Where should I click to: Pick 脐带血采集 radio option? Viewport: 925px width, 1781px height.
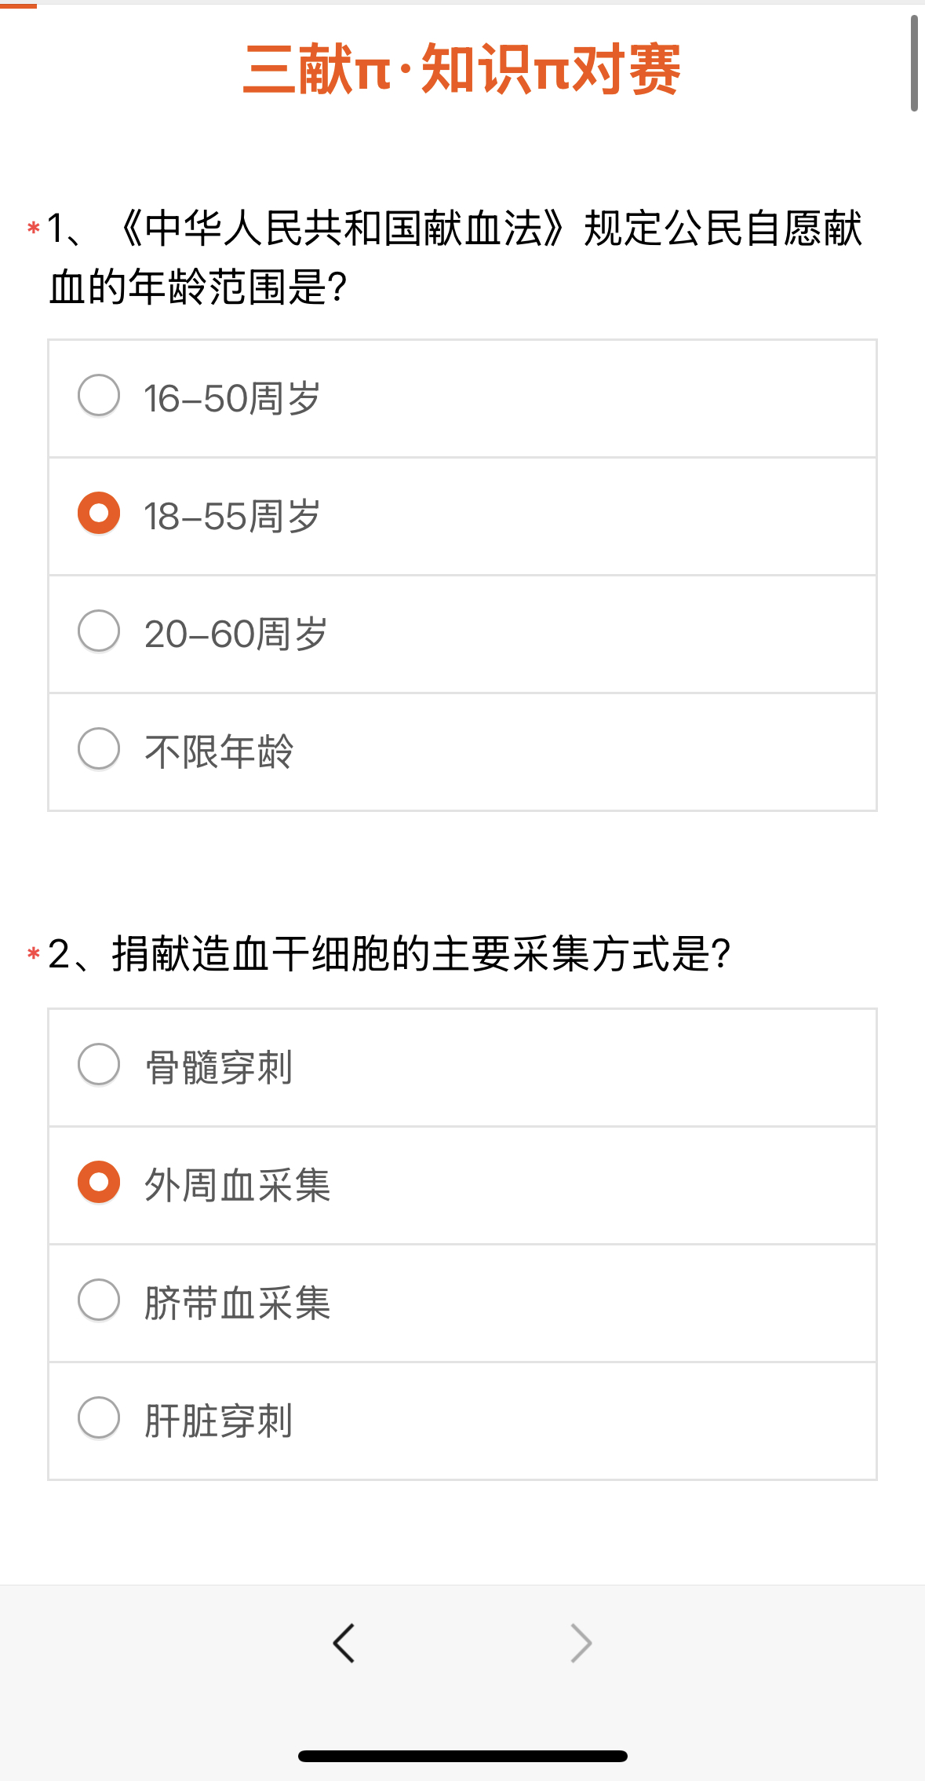(99, 1300)
